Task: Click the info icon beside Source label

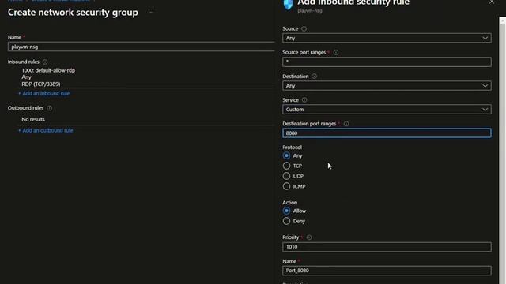Action: tap(304, 29)
